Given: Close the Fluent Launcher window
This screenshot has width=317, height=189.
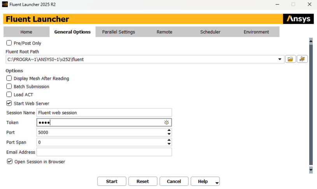Looking at the screenshot, I should point(309,4).
